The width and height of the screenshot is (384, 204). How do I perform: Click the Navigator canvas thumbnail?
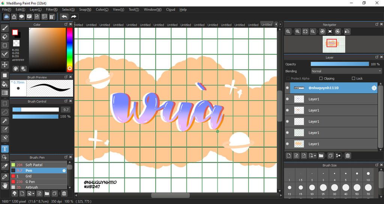(x=334, y=44)
